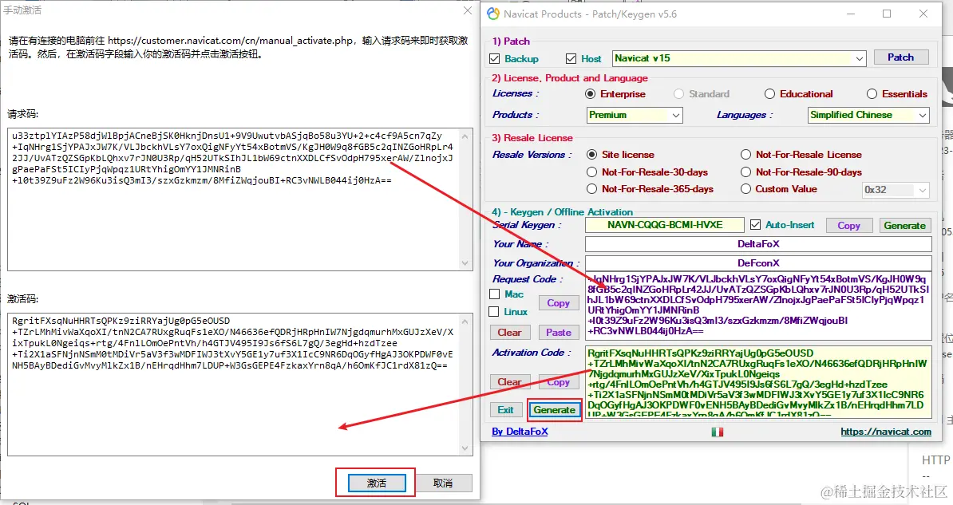Copy the serial key with Copy button
The height and width of the screenshot is (505, 953).
click(x=848, y=226)
